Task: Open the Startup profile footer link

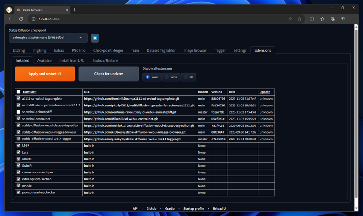Action: pyautogui.click(x=194, y=209)
